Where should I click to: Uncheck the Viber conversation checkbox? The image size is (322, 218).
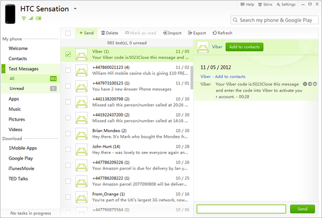pos(68,55)
